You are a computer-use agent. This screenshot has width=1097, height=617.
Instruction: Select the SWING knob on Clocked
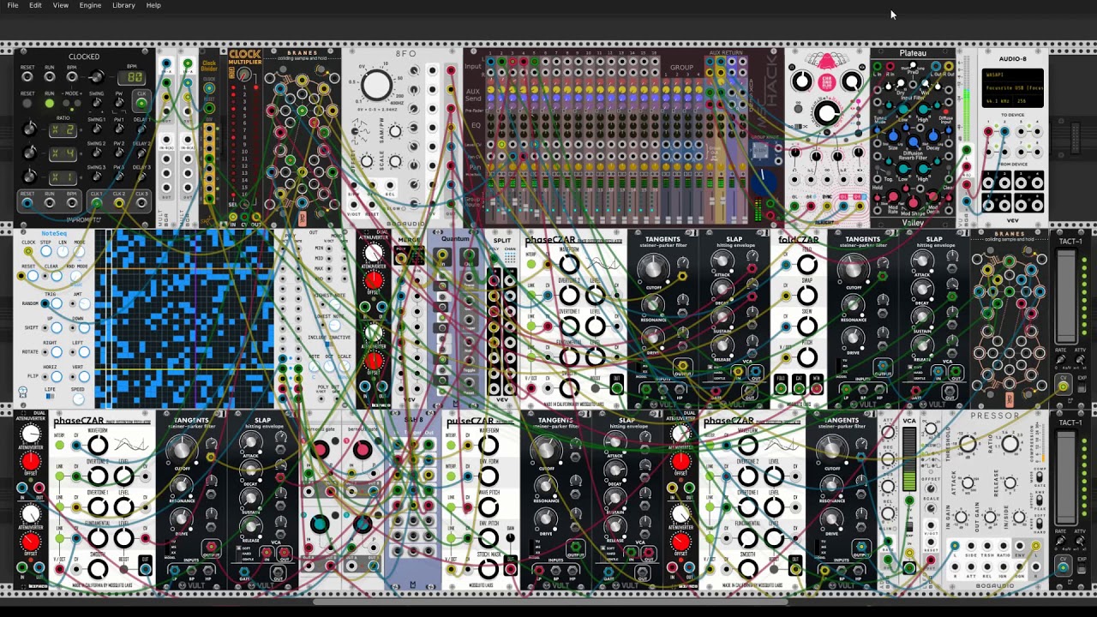(96, 104)
